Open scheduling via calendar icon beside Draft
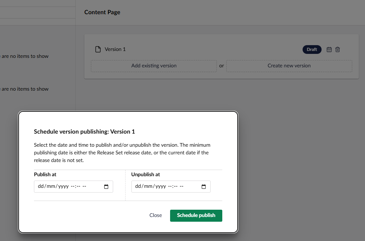The image size is (365, 241). click(329, 50)
